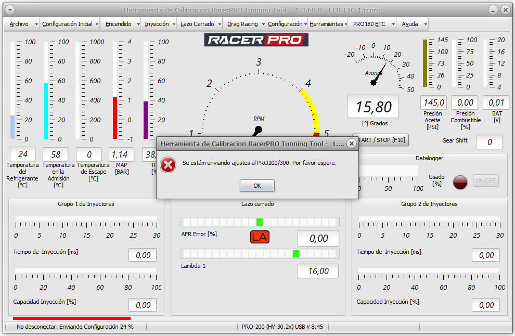
Task: Expand the PRO180 ETC menu dropdown arrow
Action: 393,24
